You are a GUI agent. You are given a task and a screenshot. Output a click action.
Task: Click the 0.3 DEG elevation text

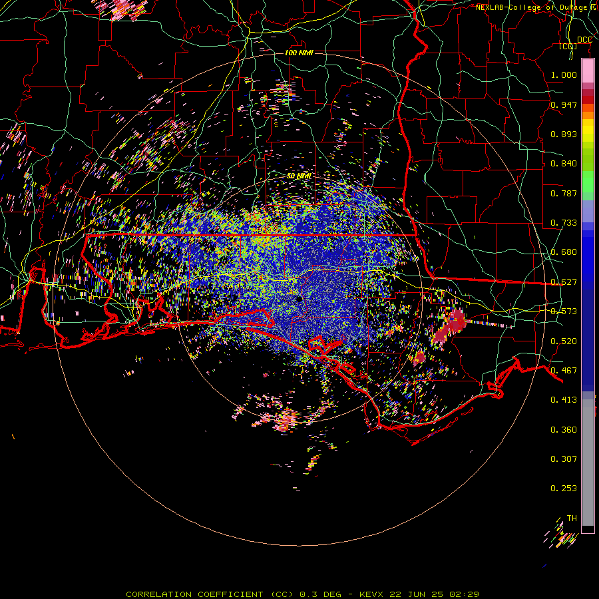click(x=319, y=594)
